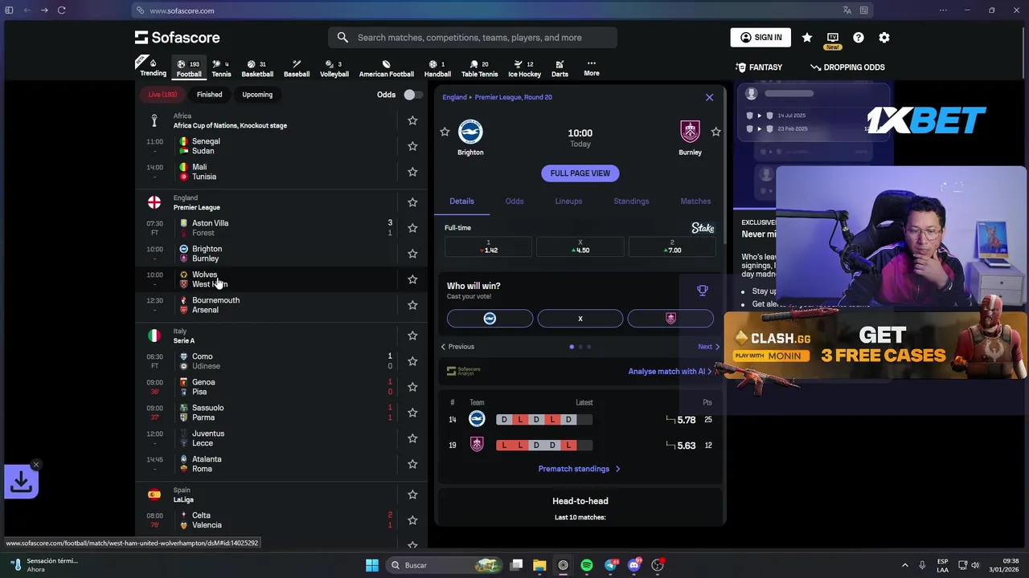This screenshot has width=1029, height=578.
Task: Go to Next card
Action: (708, 347)
